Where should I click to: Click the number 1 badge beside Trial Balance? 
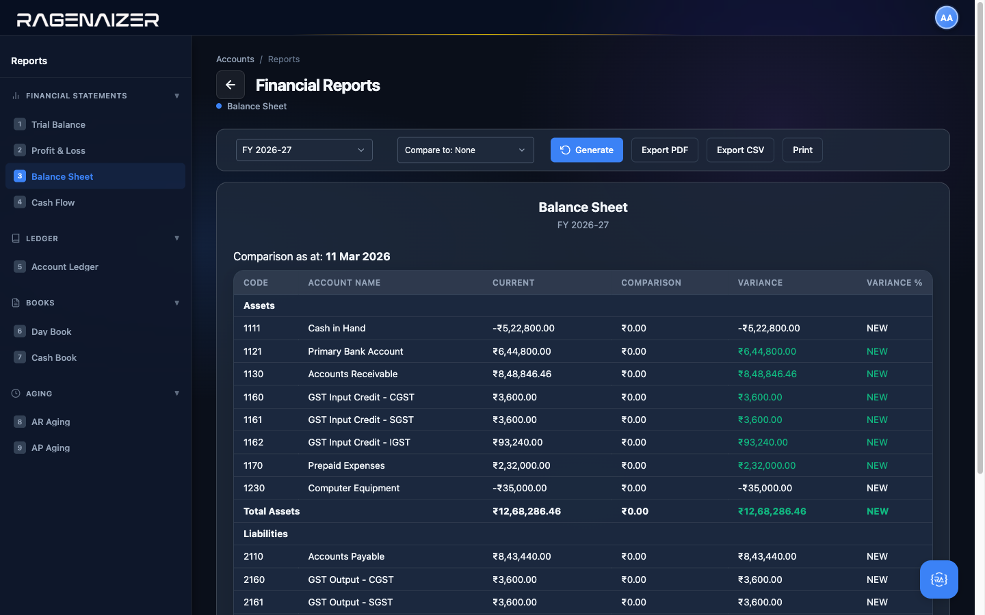click(x=20, y=124)
